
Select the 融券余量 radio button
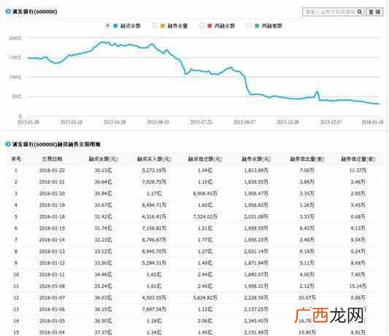tap(155, 26)
